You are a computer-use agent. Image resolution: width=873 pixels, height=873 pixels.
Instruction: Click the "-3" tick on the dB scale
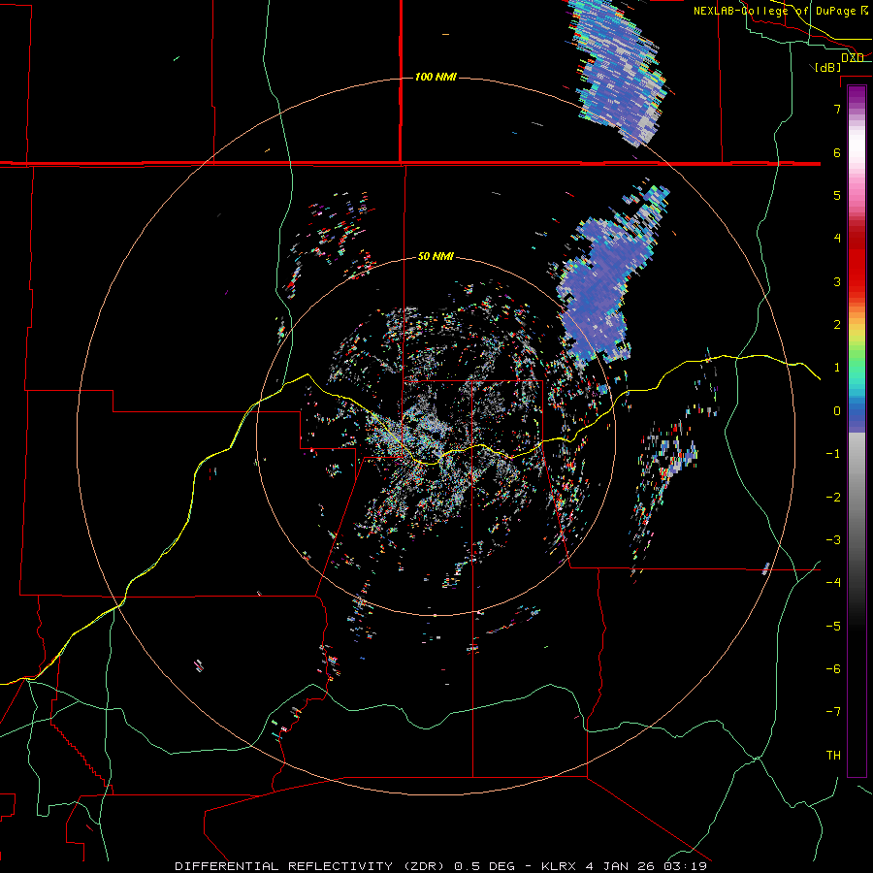tap(833, 540)
